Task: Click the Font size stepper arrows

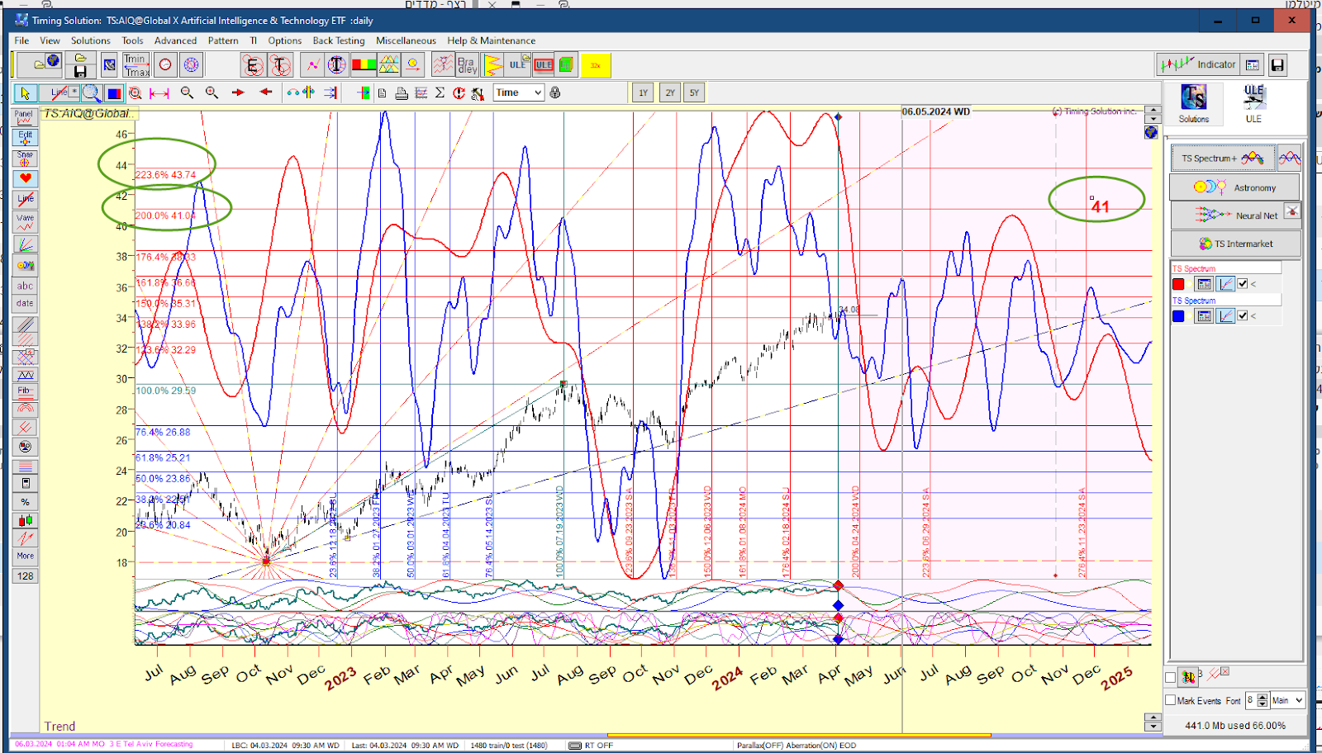Action: pos(1262,700)
